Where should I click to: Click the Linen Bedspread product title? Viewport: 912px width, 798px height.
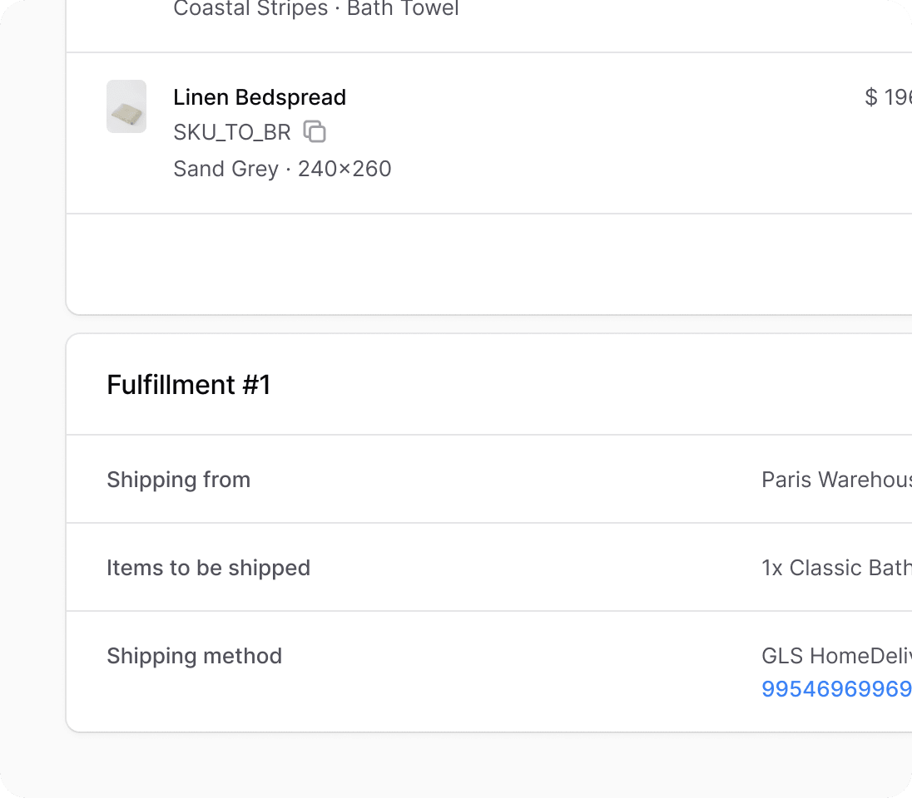(x=260, y=97)
